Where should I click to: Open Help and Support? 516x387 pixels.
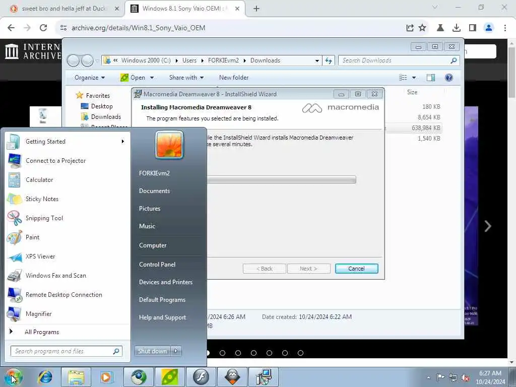point(163,317)
